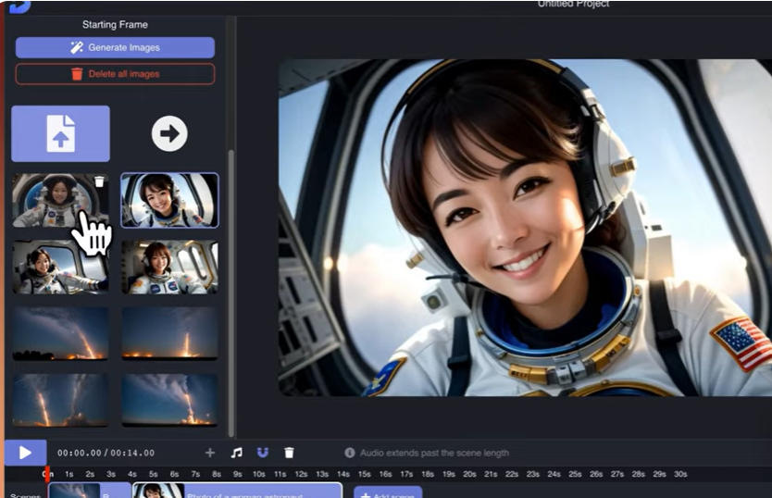Choose the bottom-left rocket trail thumbnail
This screenshot has height=498, width=772.
(x=60, y=400)
